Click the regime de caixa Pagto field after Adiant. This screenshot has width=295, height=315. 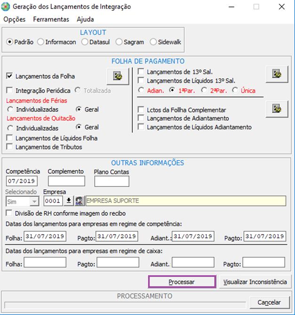(263, 262)
